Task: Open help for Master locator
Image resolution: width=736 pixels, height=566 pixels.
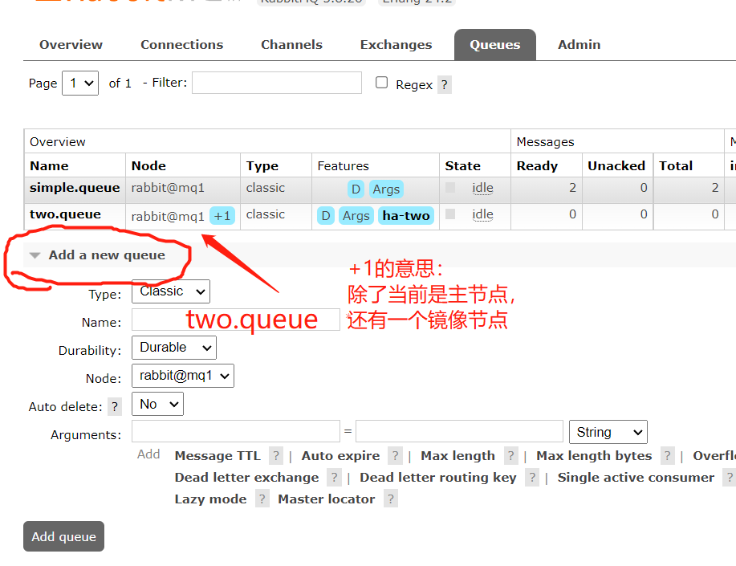Action: click(391, 499)
